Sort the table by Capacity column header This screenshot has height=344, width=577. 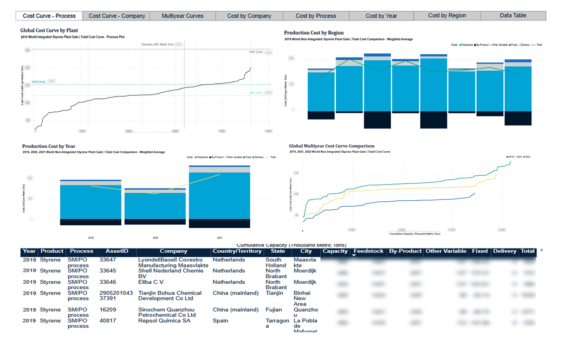click(335, 251)
